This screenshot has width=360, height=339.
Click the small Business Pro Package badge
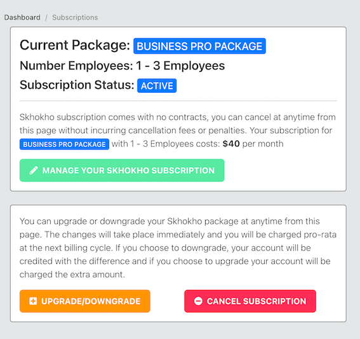(x=64, y=144)
